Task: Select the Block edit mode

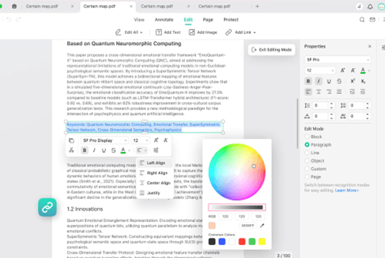Action: pos(307,137)
